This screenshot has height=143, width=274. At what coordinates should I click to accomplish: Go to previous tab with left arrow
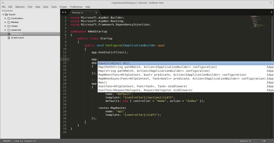(x=63, y=12)
